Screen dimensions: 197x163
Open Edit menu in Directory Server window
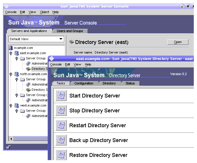pos(68,64)
